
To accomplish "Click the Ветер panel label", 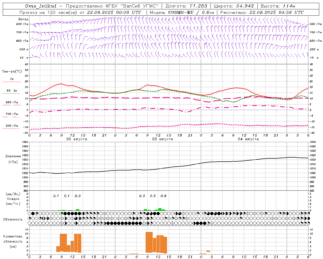I will tap(23, 19).
